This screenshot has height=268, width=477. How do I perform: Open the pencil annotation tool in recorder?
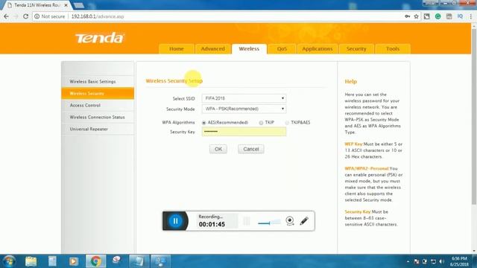[304, 221]
